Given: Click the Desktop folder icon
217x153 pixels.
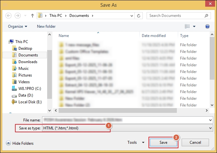Looking at the screenshot, I should pyautogui.click(x=14, y=48).
